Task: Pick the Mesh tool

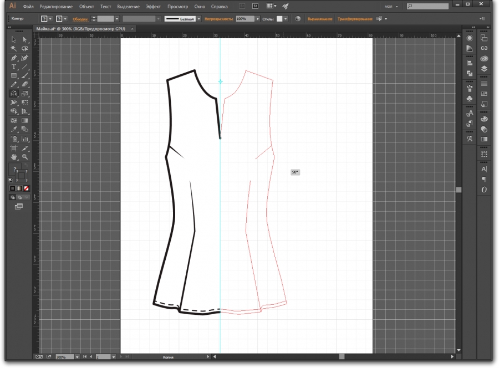Action: (x=14, y=121)
